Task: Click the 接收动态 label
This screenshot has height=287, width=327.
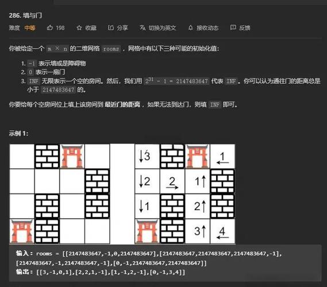Action: click(207, 28)
